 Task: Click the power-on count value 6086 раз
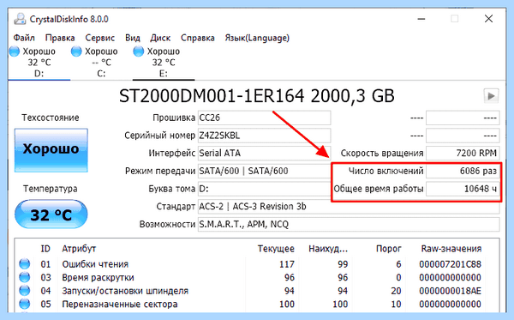click(x=463, y=171)
